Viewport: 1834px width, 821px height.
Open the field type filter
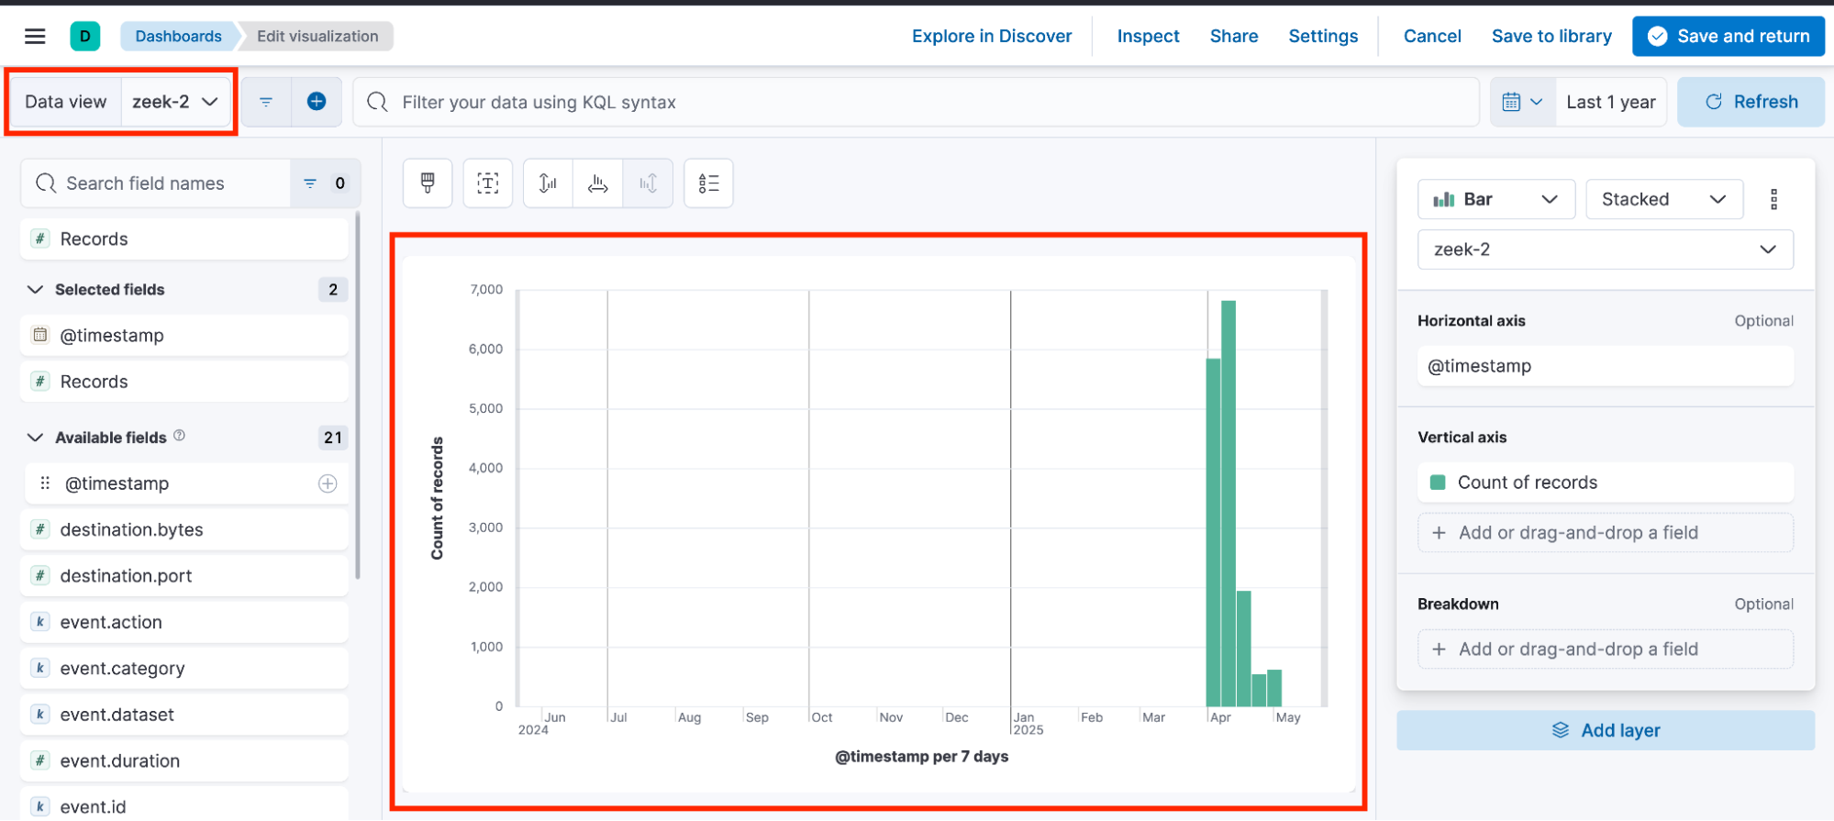tap(325, 183)
